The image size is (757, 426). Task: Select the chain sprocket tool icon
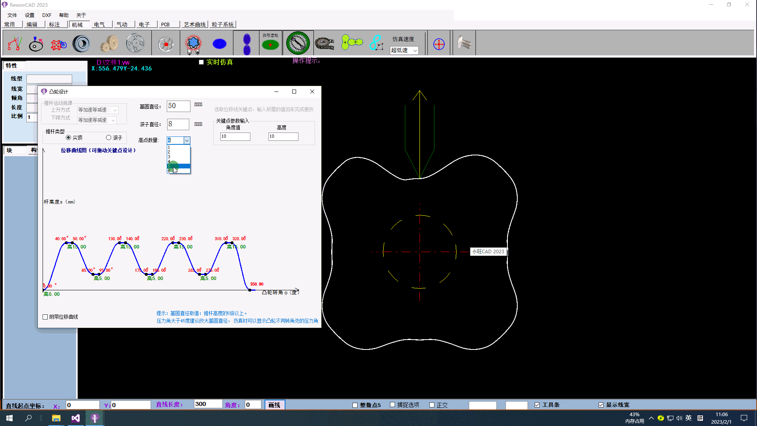(x=324, y=44)
